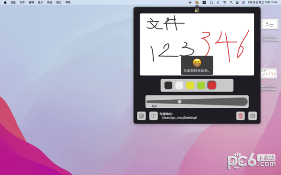This screenshot has width=281, height=175.
Task: Open the 访达 menu
Action: coord(13,2)
